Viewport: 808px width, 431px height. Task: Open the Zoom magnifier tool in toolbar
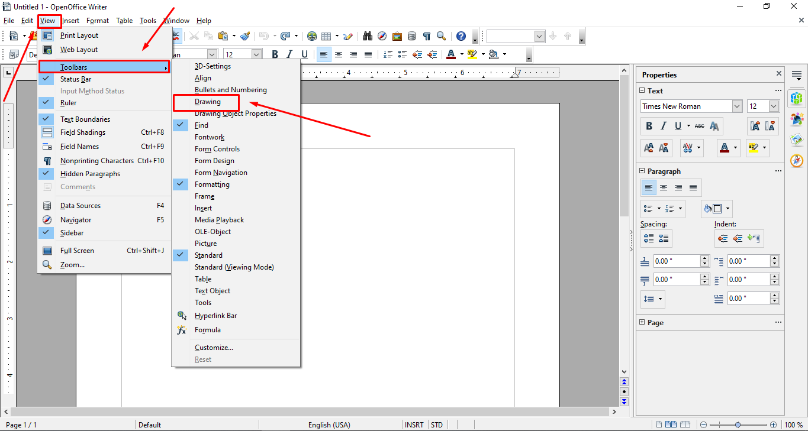tap(441, 36)
